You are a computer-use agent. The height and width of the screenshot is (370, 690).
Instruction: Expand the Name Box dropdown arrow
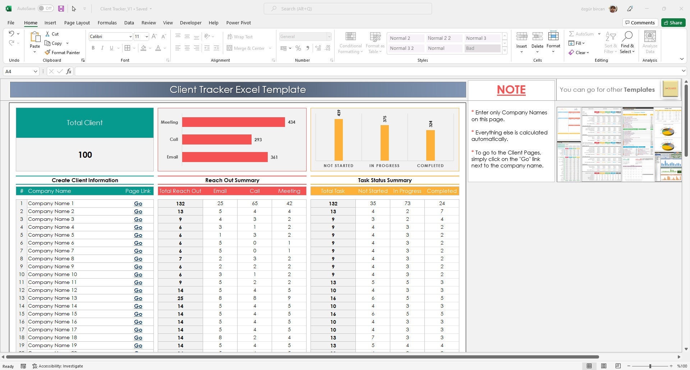click(35, 71)
